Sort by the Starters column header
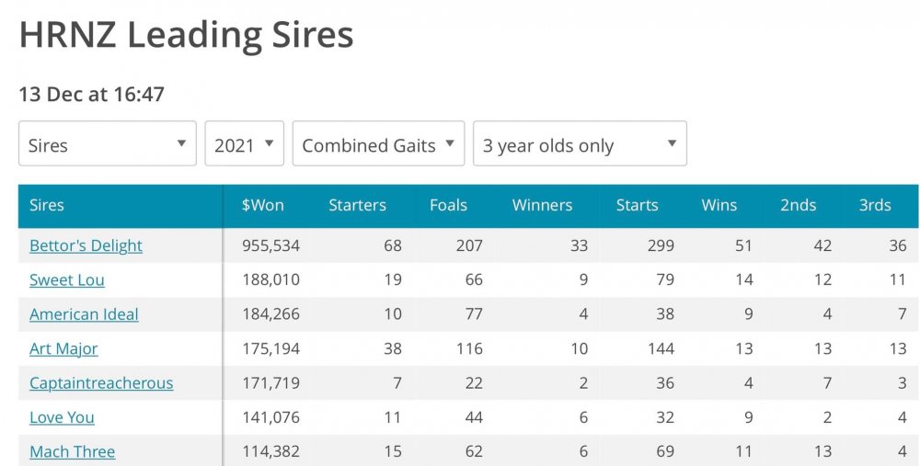This screenshot has height=466, width=920. (357, 205)
